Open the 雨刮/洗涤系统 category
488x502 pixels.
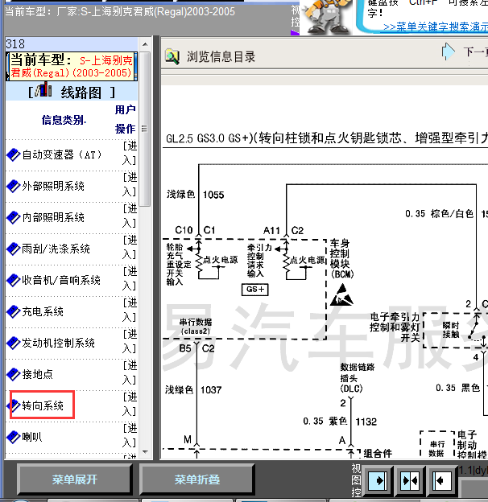pyautogui.click(x=56, y=249)
